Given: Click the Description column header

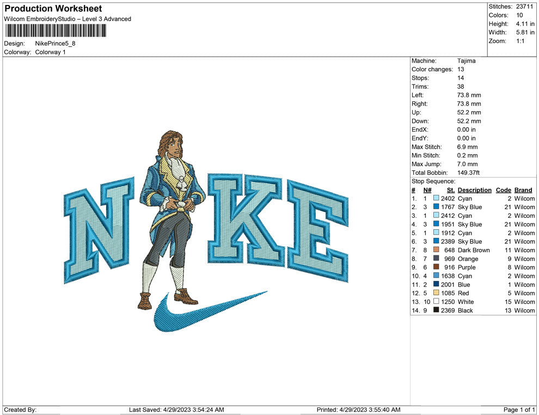Looking at the screenshot, I should pos(474,190).
